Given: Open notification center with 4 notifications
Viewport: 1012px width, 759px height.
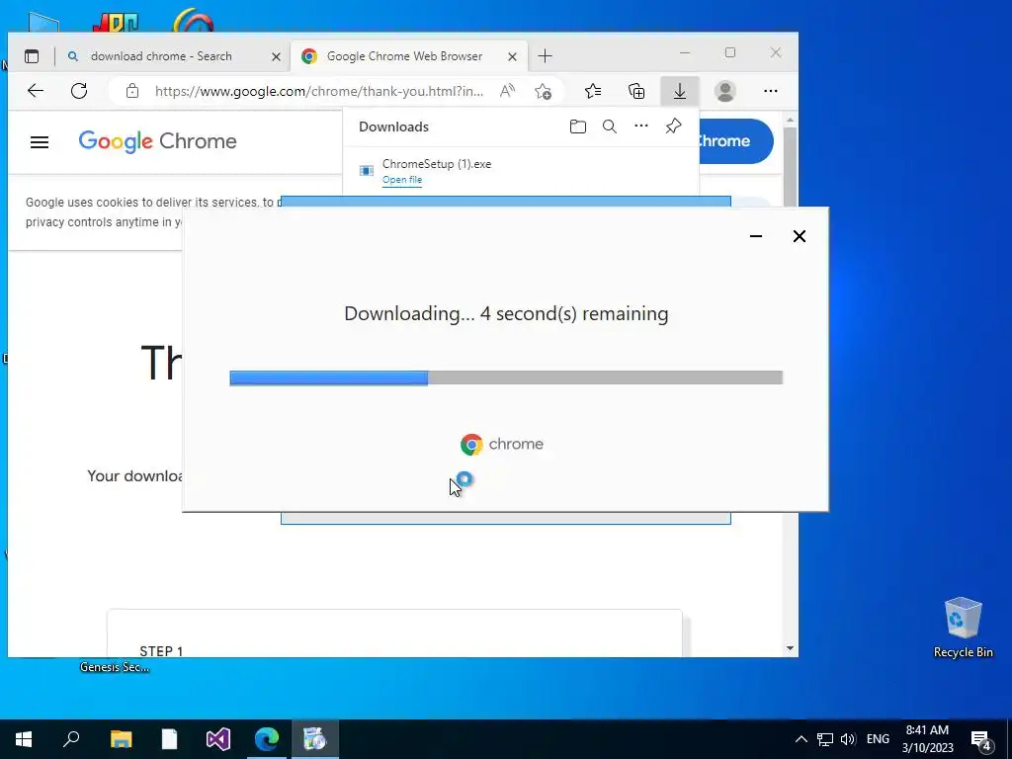Looking at the screenshot, I should (x=981, y=740).
